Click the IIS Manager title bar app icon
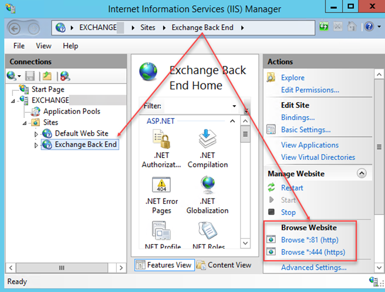 click(x=11, y=8)
